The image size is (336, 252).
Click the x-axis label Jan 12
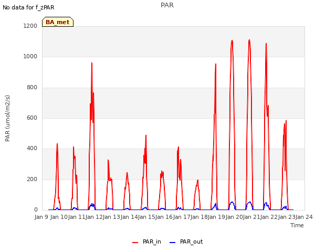[x=94, y=217]
